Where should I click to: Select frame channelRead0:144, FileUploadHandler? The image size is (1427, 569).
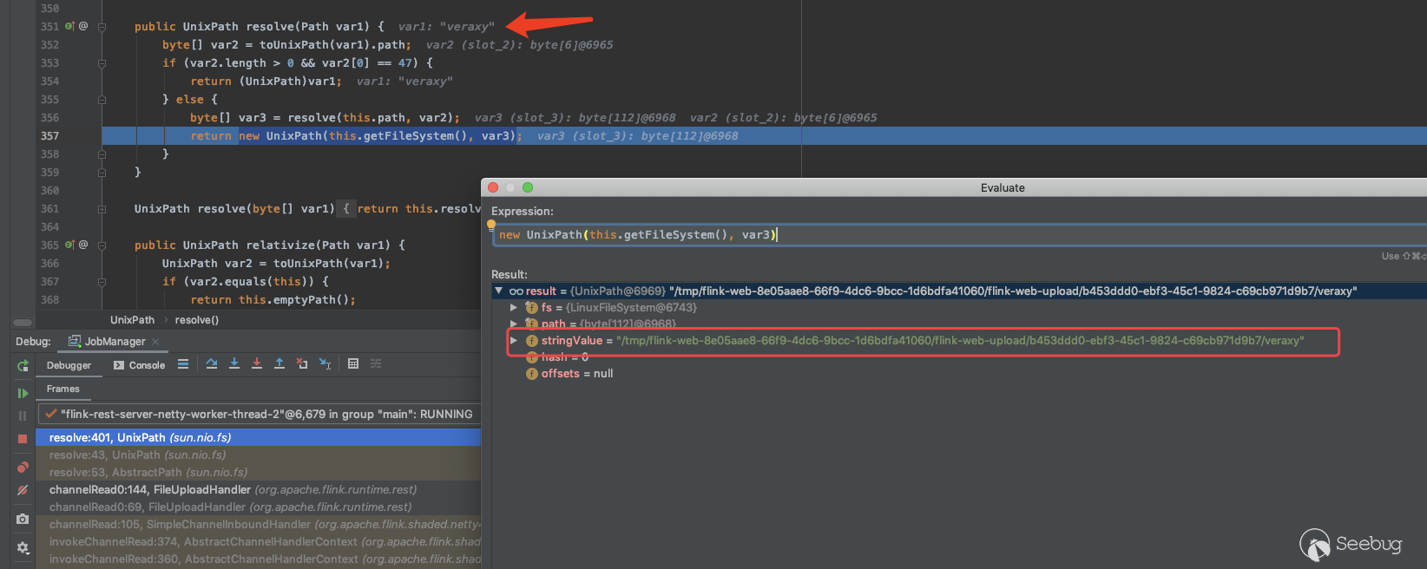[x=259, y=490]
